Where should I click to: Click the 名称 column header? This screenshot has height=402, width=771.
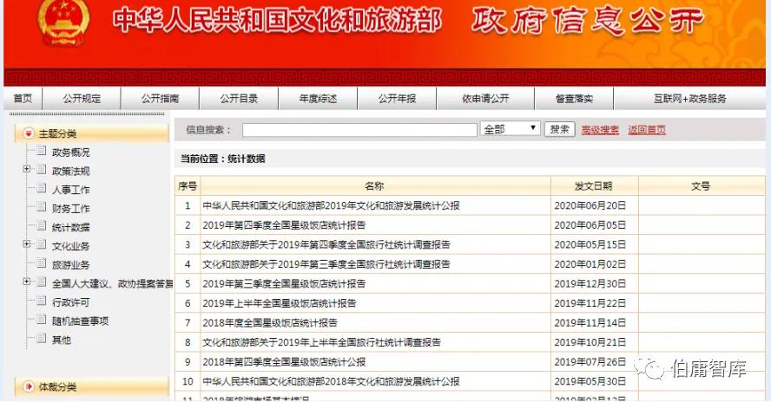point(374,186)
